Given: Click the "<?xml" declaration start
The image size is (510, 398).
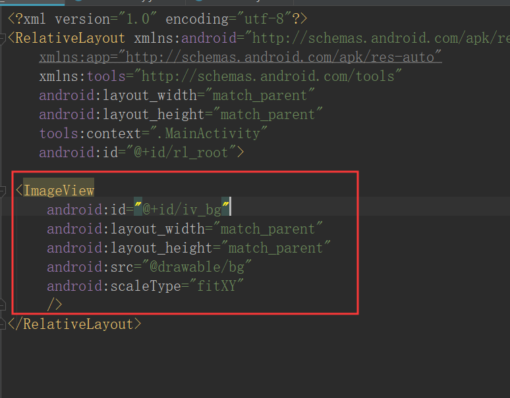Looking at the screenshot, I should [x=27, y=18].
